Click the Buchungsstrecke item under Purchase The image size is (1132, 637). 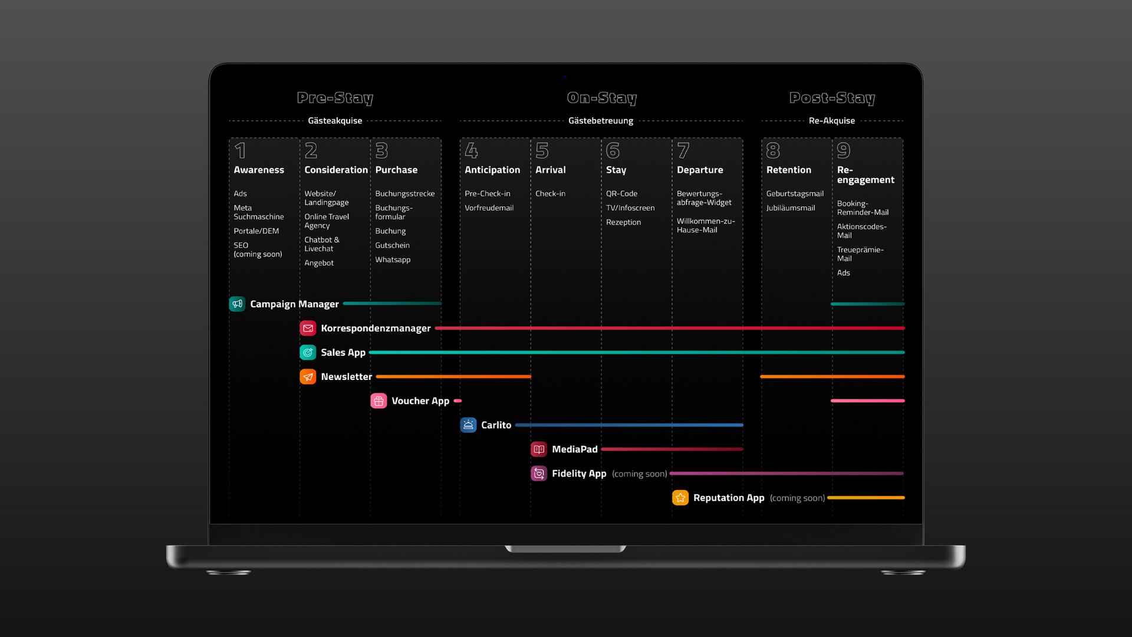pyautogui.click(x=404, y=193)
